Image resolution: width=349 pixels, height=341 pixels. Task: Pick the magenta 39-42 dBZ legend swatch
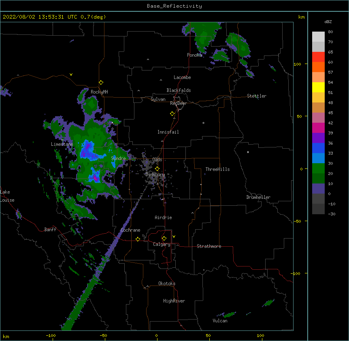point(318,128)
